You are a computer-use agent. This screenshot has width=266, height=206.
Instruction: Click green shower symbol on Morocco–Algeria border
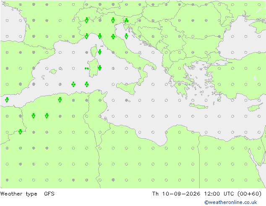[20, 132]
